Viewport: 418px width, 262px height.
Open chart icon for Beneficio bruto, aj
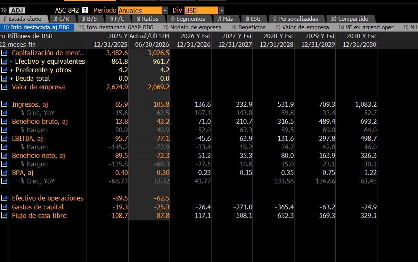coord(4,121)
